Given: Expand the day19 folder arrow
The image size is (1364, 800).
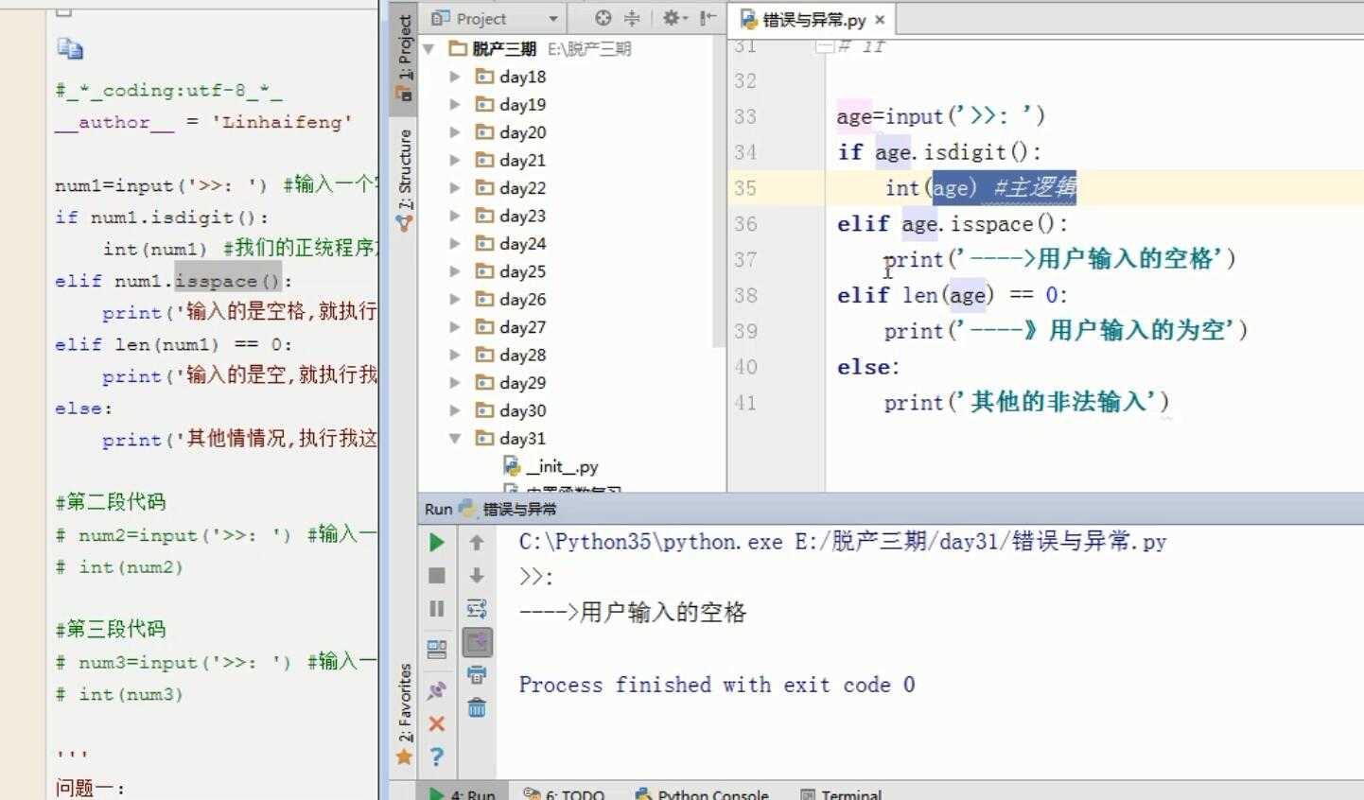Looking at the screenshot, I should (x=455, y=104).
